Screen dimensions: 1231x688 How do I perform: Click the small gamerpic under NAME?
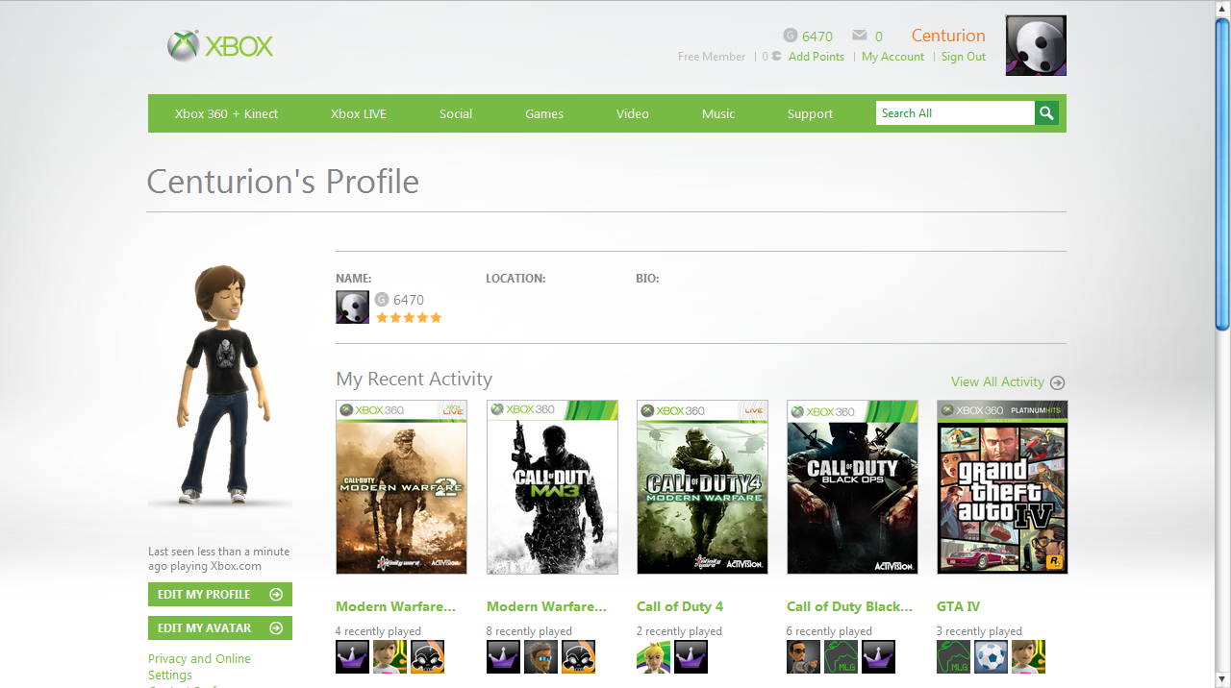[352, 307]
